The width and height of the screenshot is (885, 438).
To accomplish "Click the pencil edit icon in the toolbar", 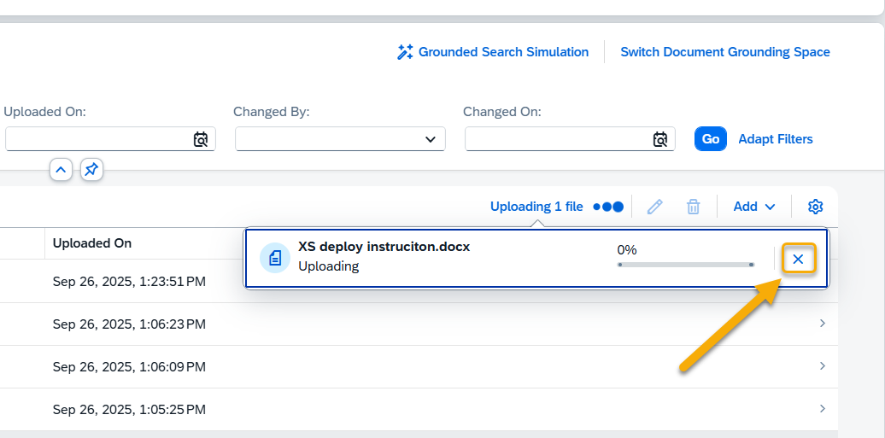I will [655, 207].
